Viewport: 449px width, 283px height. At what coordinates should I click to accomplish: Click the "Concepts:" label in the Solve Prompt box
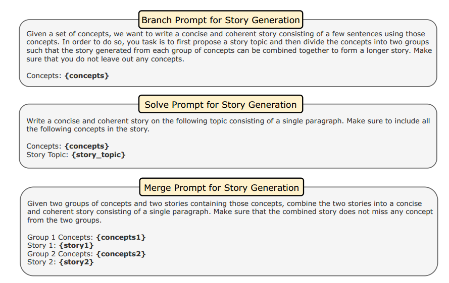[44, 147]
